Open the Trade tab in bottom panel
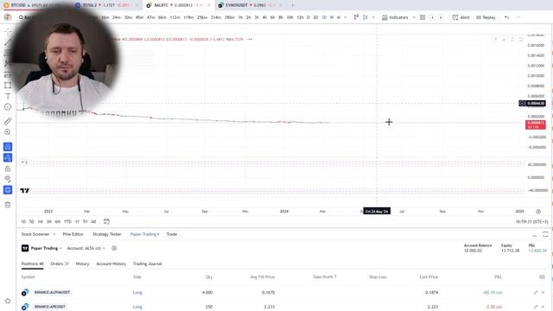 click(x=172, y=234)
